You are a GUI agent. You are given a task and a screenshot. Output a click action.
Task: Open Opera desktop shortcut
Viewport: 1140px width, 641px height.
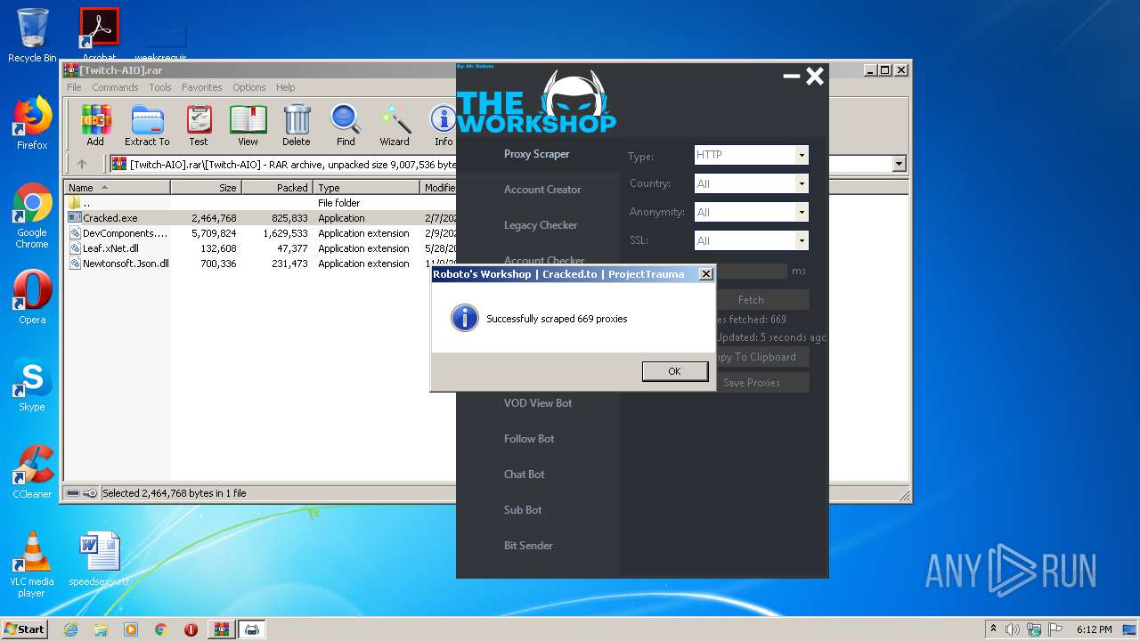pos(32,297)
